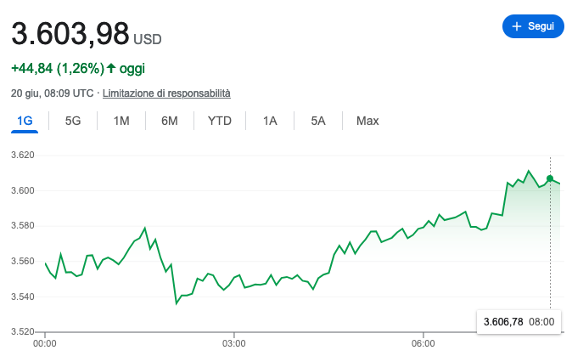Show the 6M time range

(170, 121)
